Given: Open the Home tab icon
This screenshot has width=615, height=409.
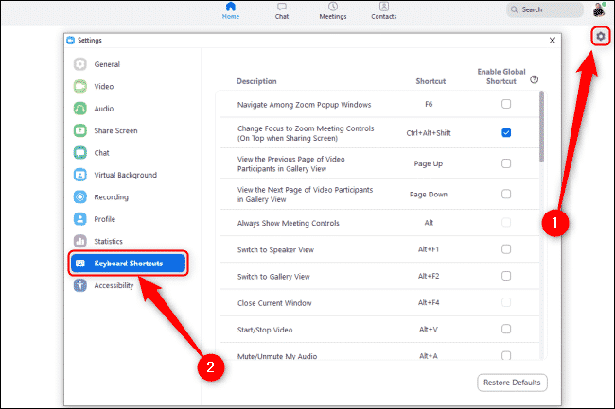Looking at the screenshot, I should coord(230,8).
